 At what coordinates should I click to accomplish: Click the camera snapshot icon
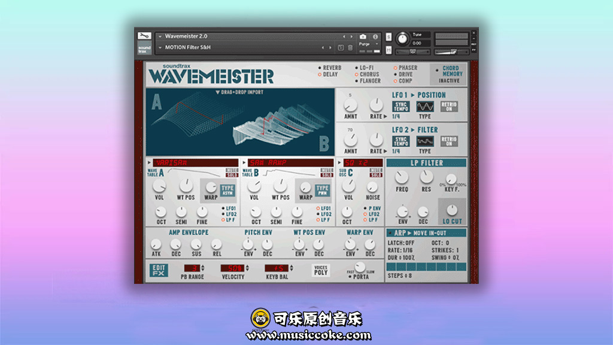(363, 37)
